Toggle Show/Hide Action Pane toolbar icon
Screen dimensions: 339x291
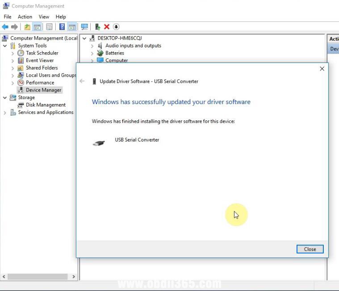click(x=72, y=27)
